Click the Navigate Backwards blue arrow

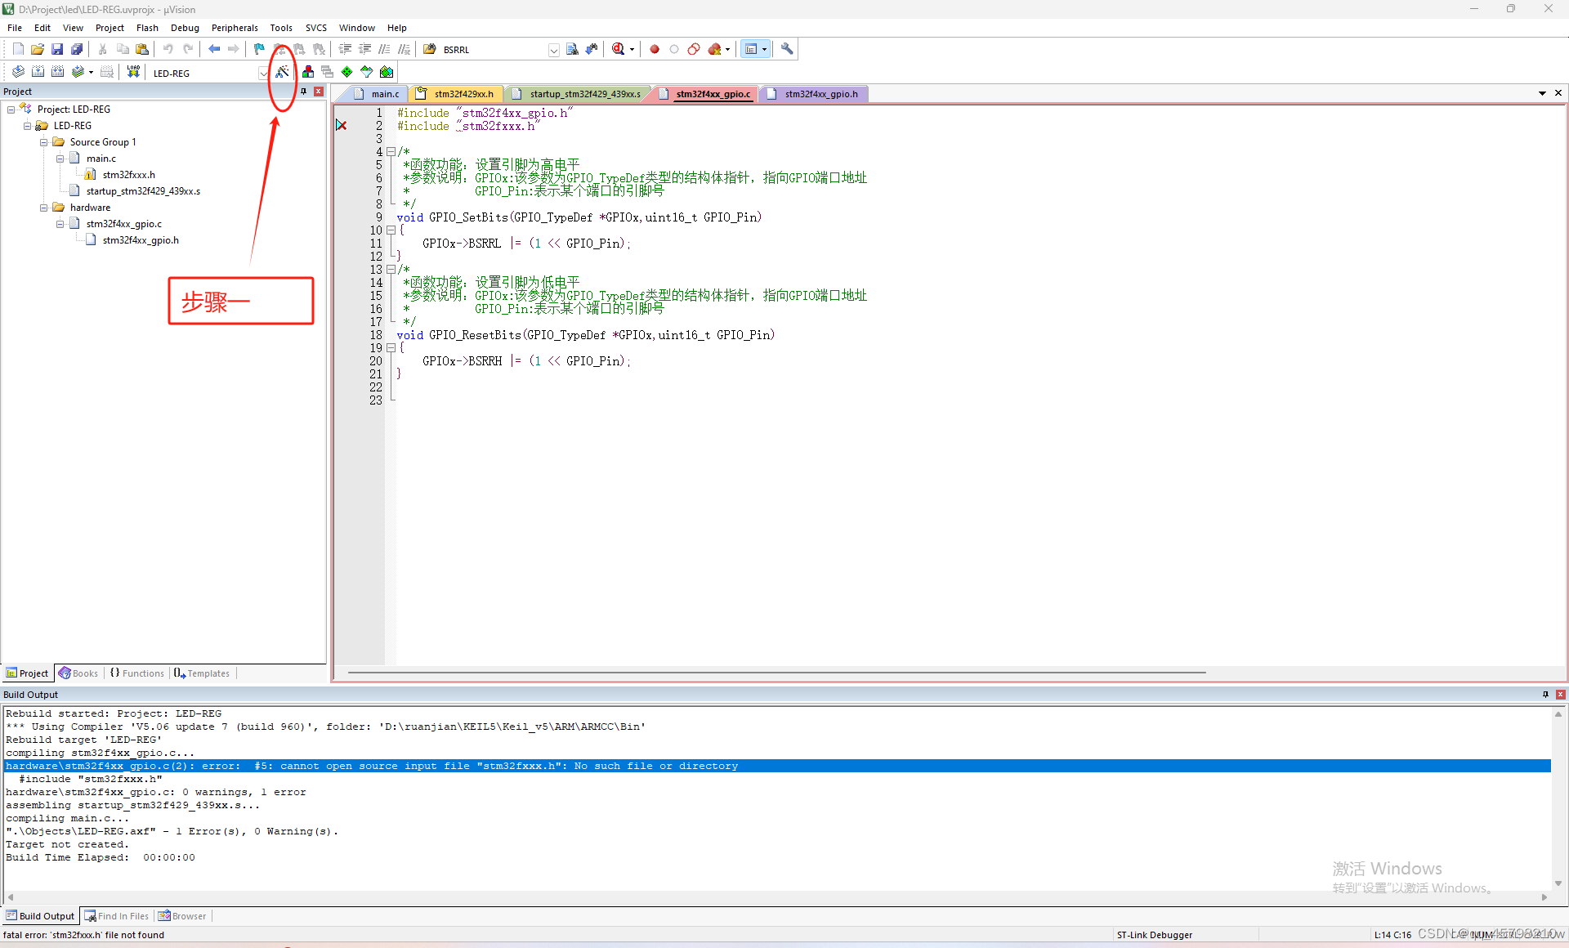point(214,49)
